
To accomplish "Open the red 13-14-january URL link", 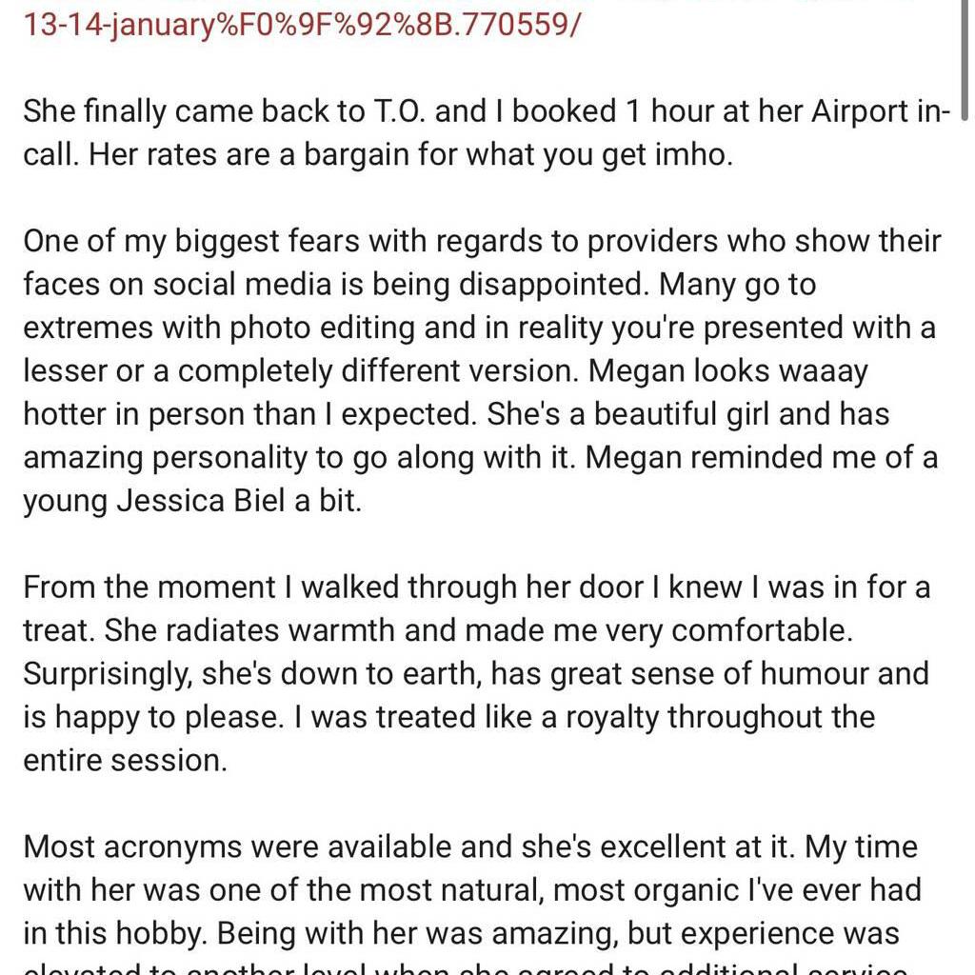I will coord(302,25).
